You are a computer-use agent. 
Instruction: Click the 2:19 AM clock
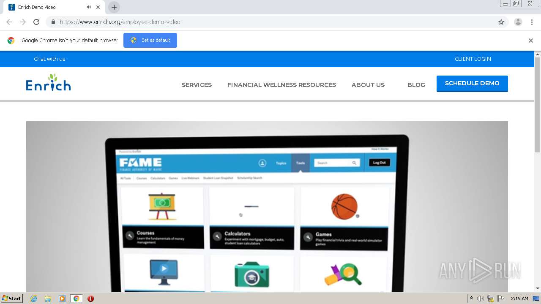point(519,299)
